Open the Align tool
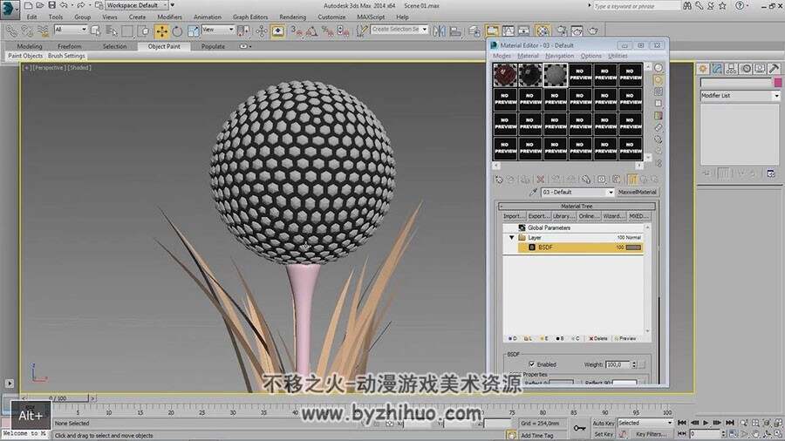The height and width of the screenshot is (441, 785). 455,31
